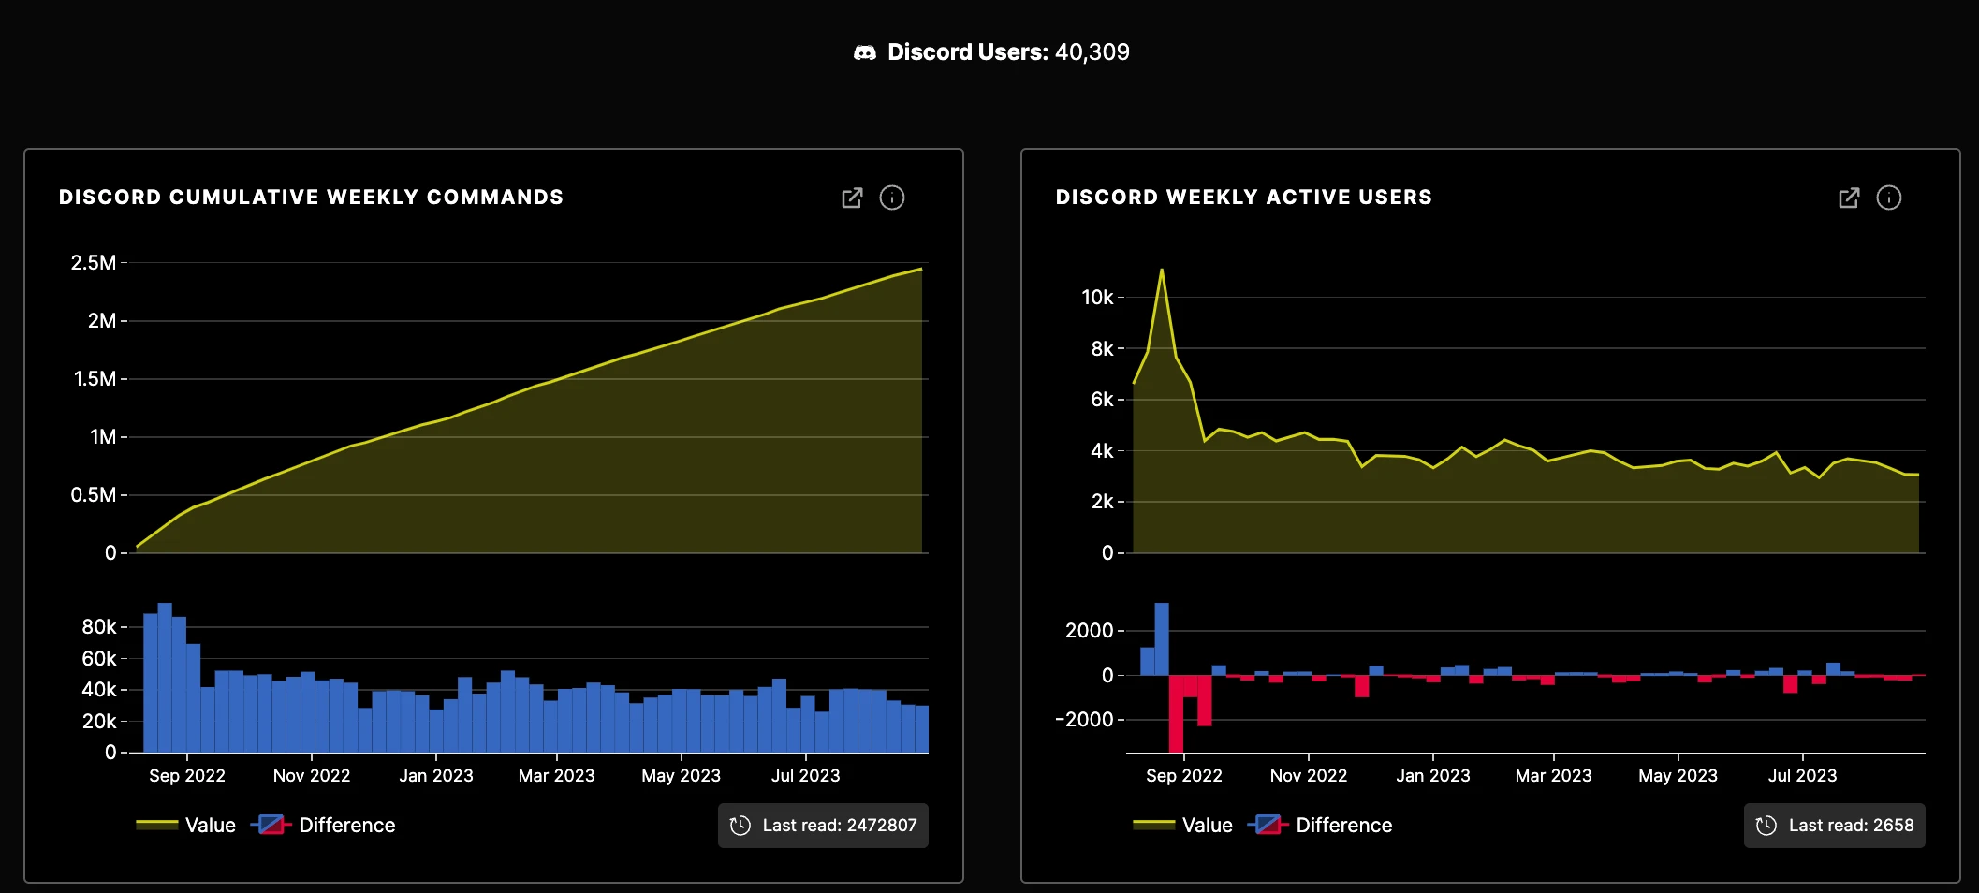The image size is (1979, 893).
Task: Toggle Value series in Active Users legend
Action: click(x=1207, y=826)
